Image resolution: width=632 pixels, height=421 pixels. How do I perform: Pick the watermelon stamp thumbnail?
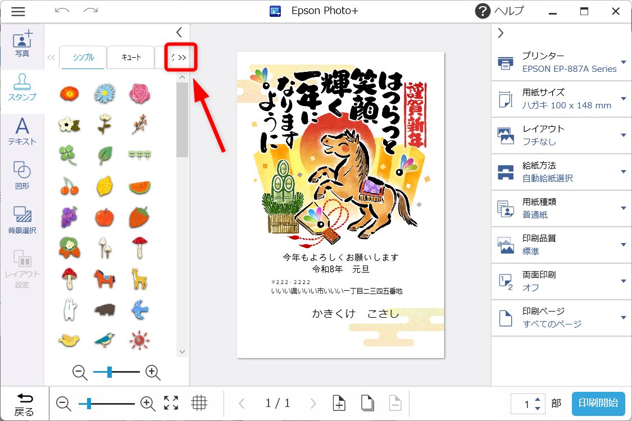[x=139, y=186]
